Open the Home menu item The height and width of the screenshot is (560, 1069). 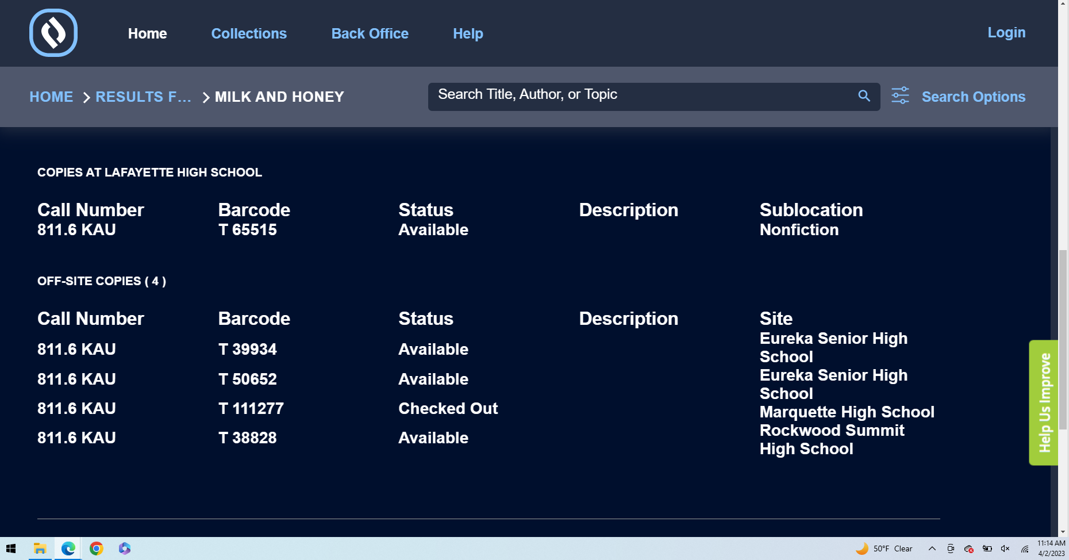[147, 33]
